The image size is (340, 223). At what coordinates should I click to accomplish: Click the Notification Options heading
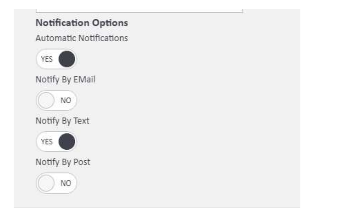click(81, 22)
